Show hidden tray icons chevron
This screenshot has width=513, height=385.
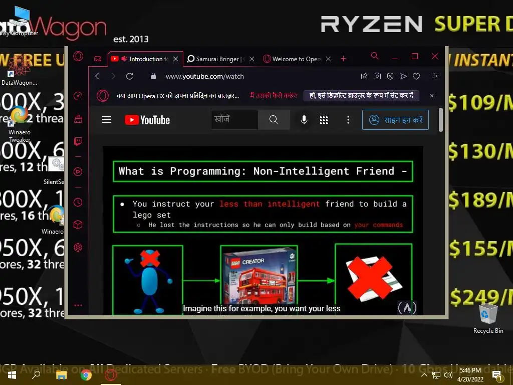(424, 375)
